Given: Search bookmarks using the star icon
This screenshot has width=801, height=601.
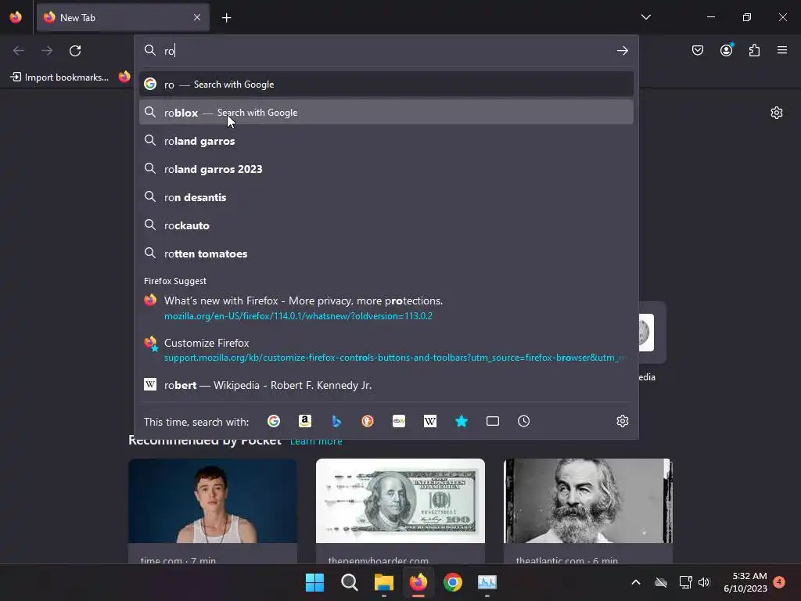Looking at the screenshot, I should [x=462, y=421].
